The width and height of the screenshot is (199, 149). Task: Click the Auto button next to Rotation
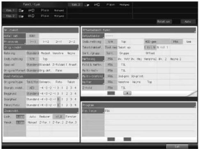tap(188, 22)
